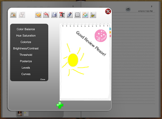Select the text tool icon

coord(62,15)
